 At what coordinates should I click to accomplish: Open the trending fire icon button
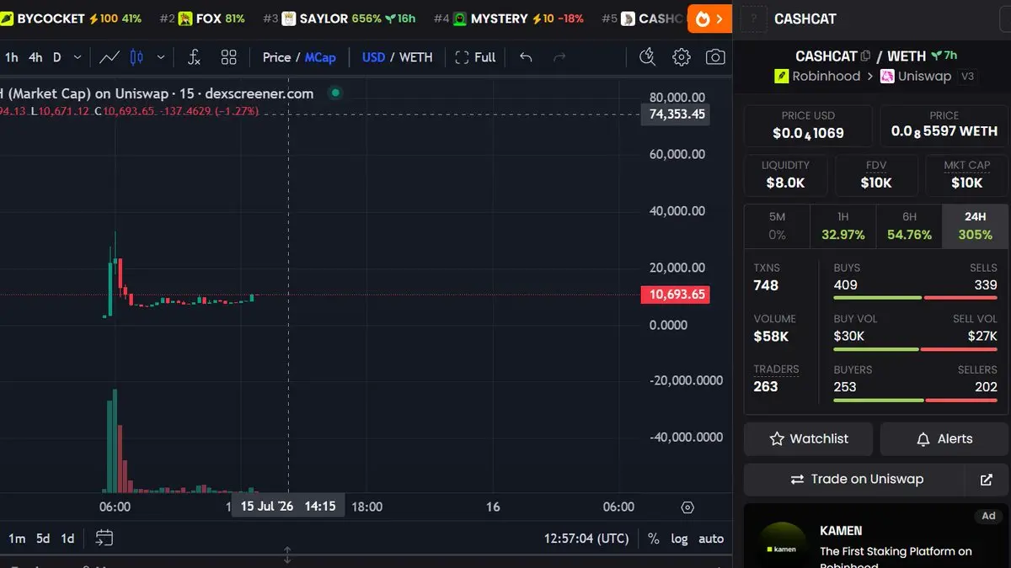(x=709, y=19)
